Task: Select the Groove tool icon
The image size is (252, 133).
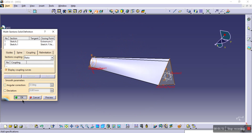Action: (70, 11)
